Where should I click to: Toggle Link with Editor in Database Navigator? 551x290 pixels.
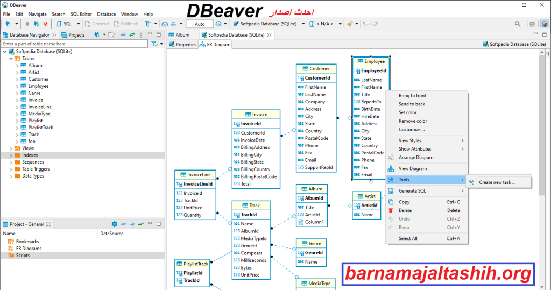click(x=132, y=34)
